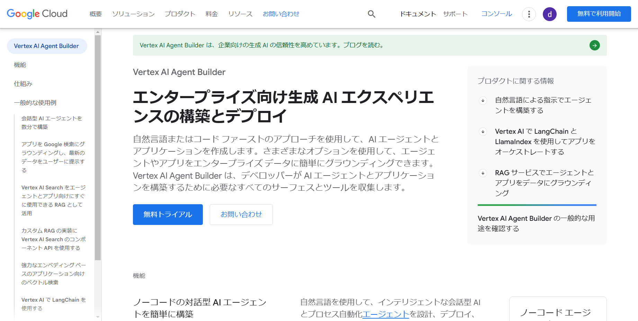
Task: Open カスタム RAG の実装に sidebar item
Action: pyautogui.click(x=54, y=239)
